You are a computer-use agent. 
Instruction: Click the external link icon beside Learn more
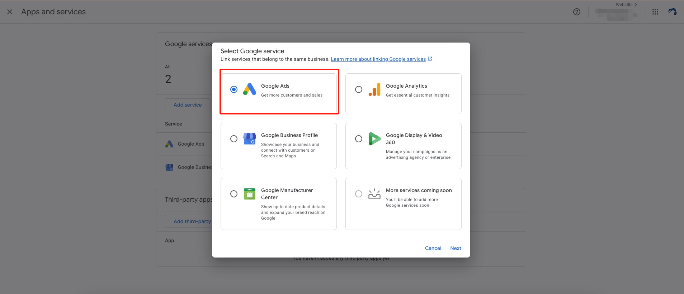(430, 59)
